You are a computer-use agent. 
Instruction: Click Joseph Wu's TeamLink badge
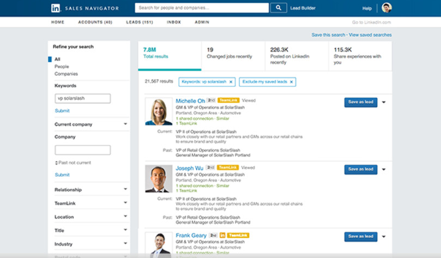coord(228,167)
